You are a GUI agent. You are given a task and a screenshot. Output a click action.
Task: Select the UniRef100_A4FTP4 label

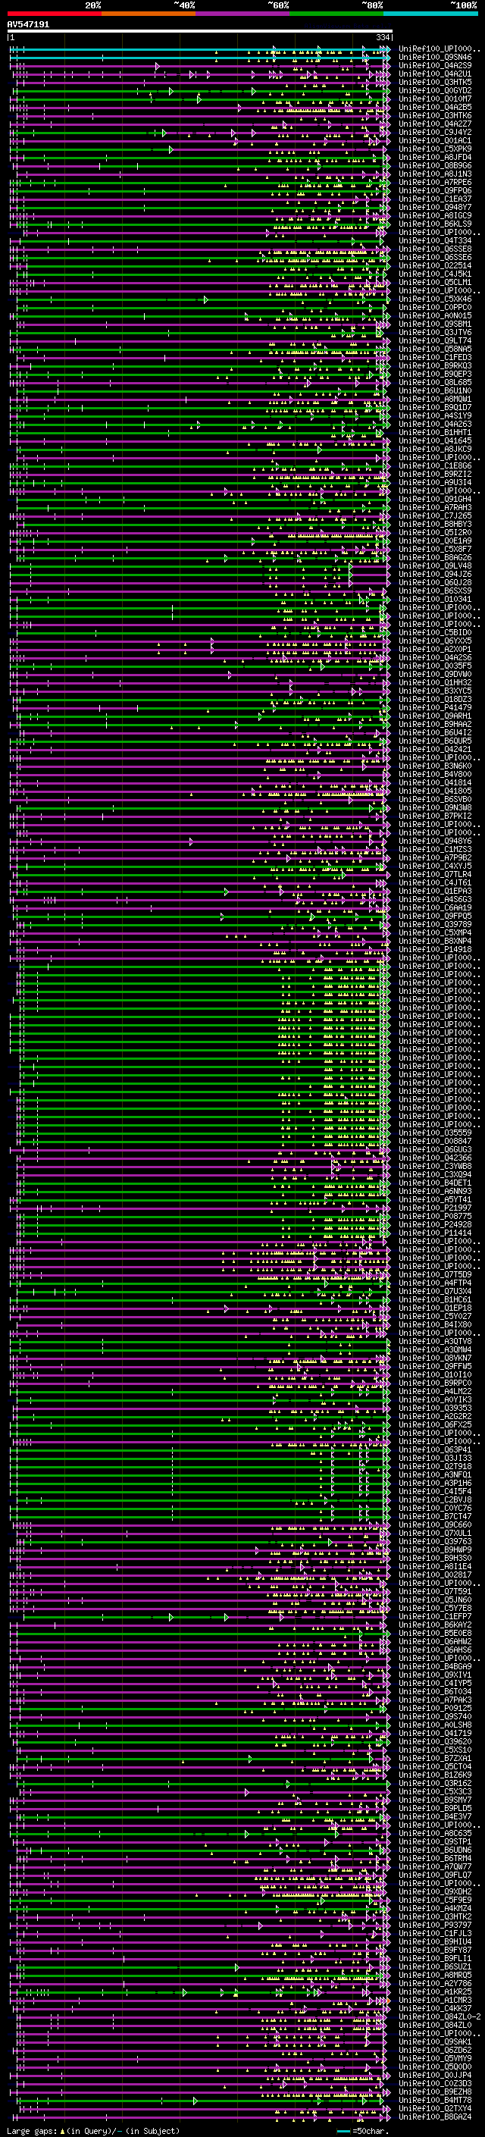[435, 1283]
